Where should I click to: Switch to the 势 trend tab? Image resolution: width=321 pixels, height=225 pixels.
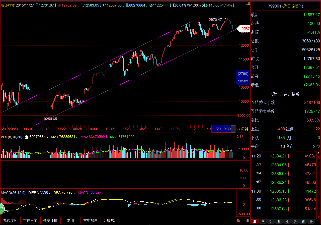click(295, 221)
